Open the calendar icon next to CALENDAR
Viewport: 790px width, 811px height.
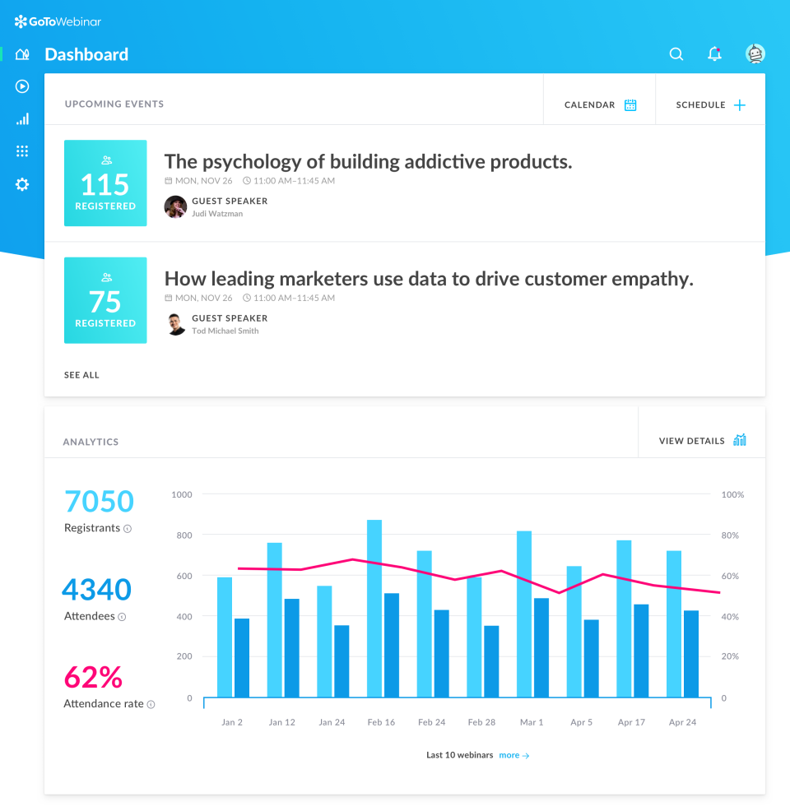coord(630,104)
